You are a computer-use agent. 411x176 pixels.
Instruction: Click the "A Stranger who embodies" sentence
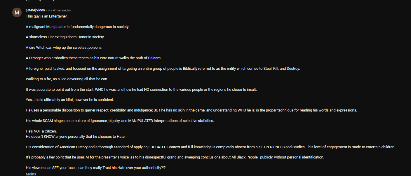pyautogui.click(x=93, y=58)
